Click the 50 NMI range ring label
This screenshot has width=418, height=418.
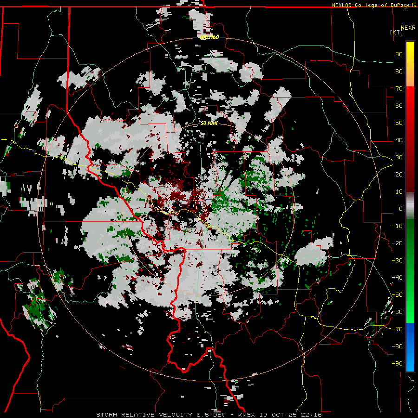coord(209,123)
